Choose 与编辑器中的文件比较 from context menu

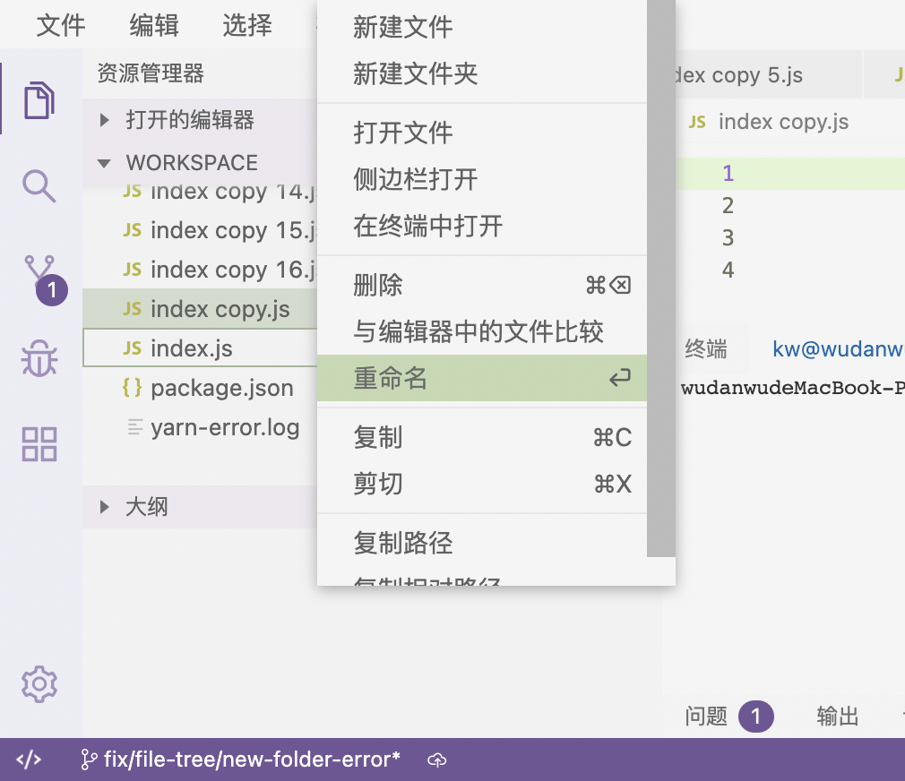pos(482,331)
